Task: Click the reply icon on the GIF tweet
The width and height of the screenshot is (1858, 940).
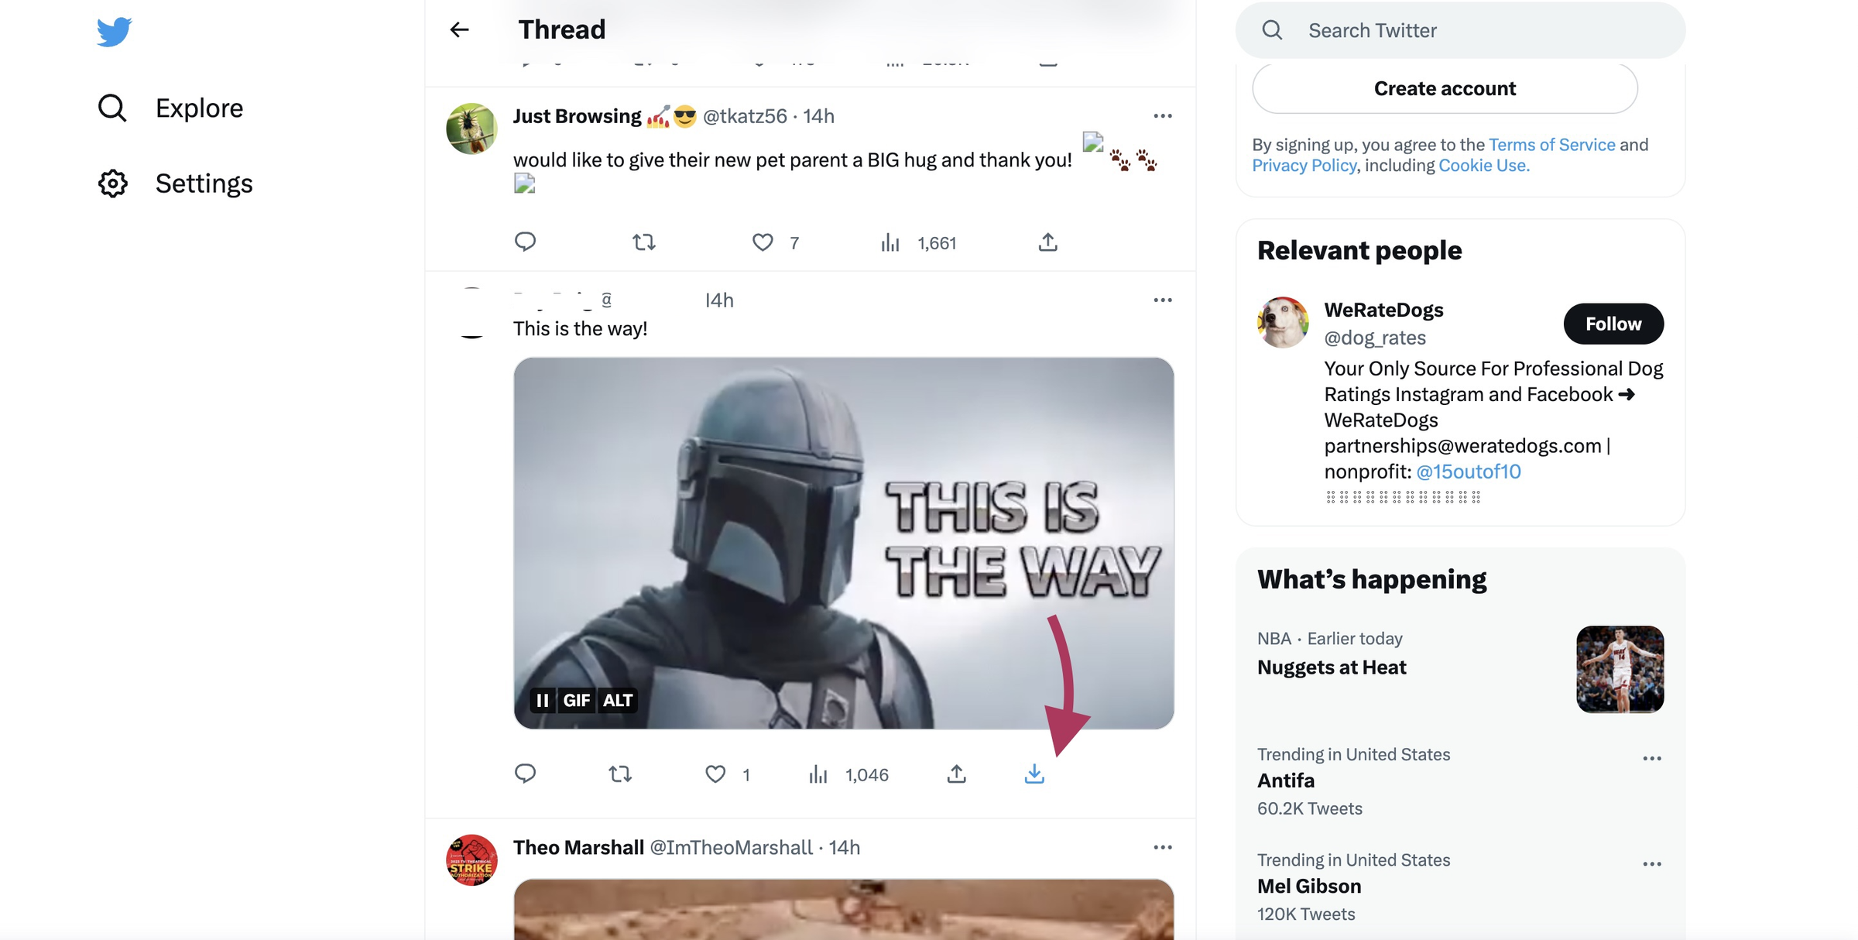Action: 524,772
